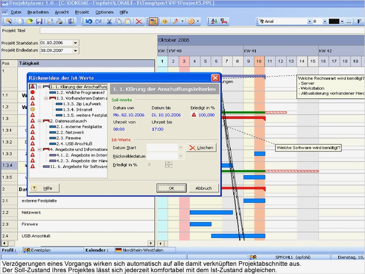Image resolution: width=365 pixels, height=274 pixels.
Task: Confirm the dialog with the OK button
Action: point(172,188)
